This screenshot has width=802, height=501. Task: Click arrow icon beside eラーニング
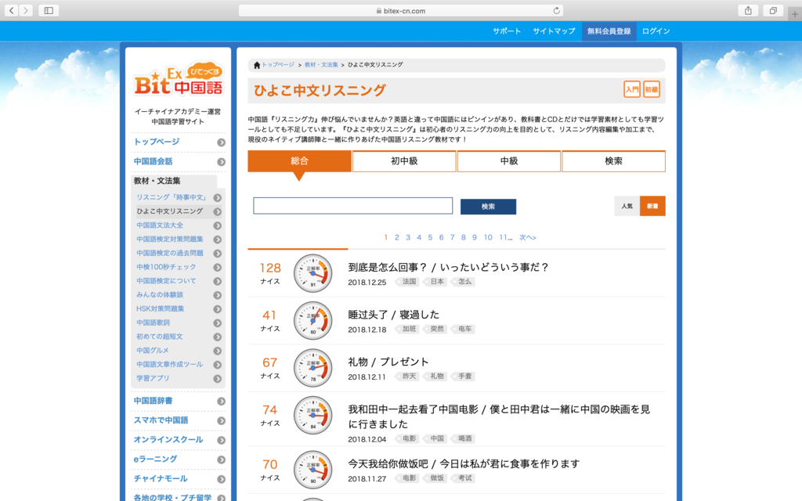(x=221, y=459)
